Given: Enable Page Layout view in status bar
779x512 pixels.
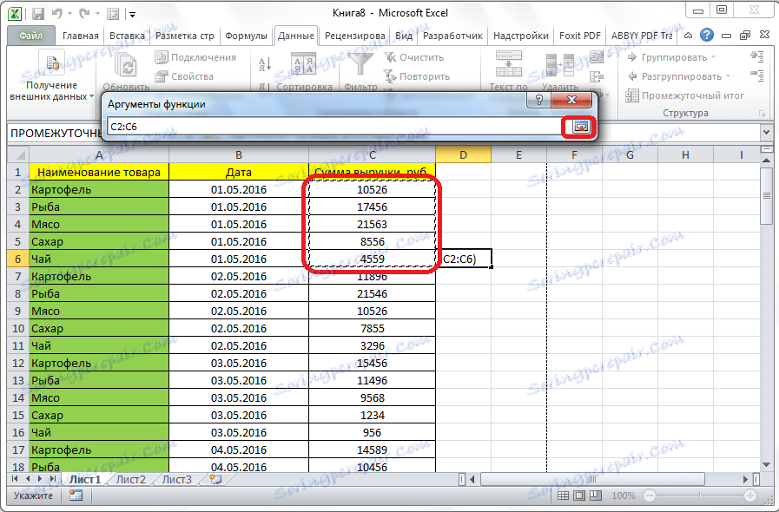Looking at the screenshot, I should 580,495.
